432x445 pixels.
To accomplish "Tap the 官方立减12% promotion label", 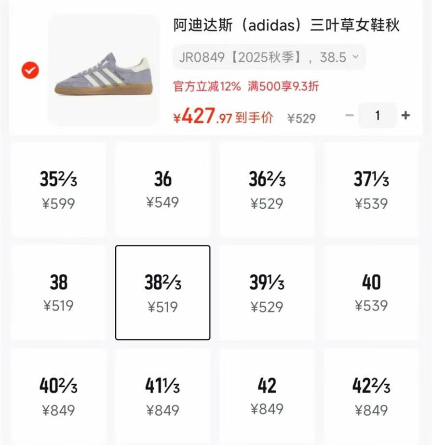I will (x=207, y=86).
